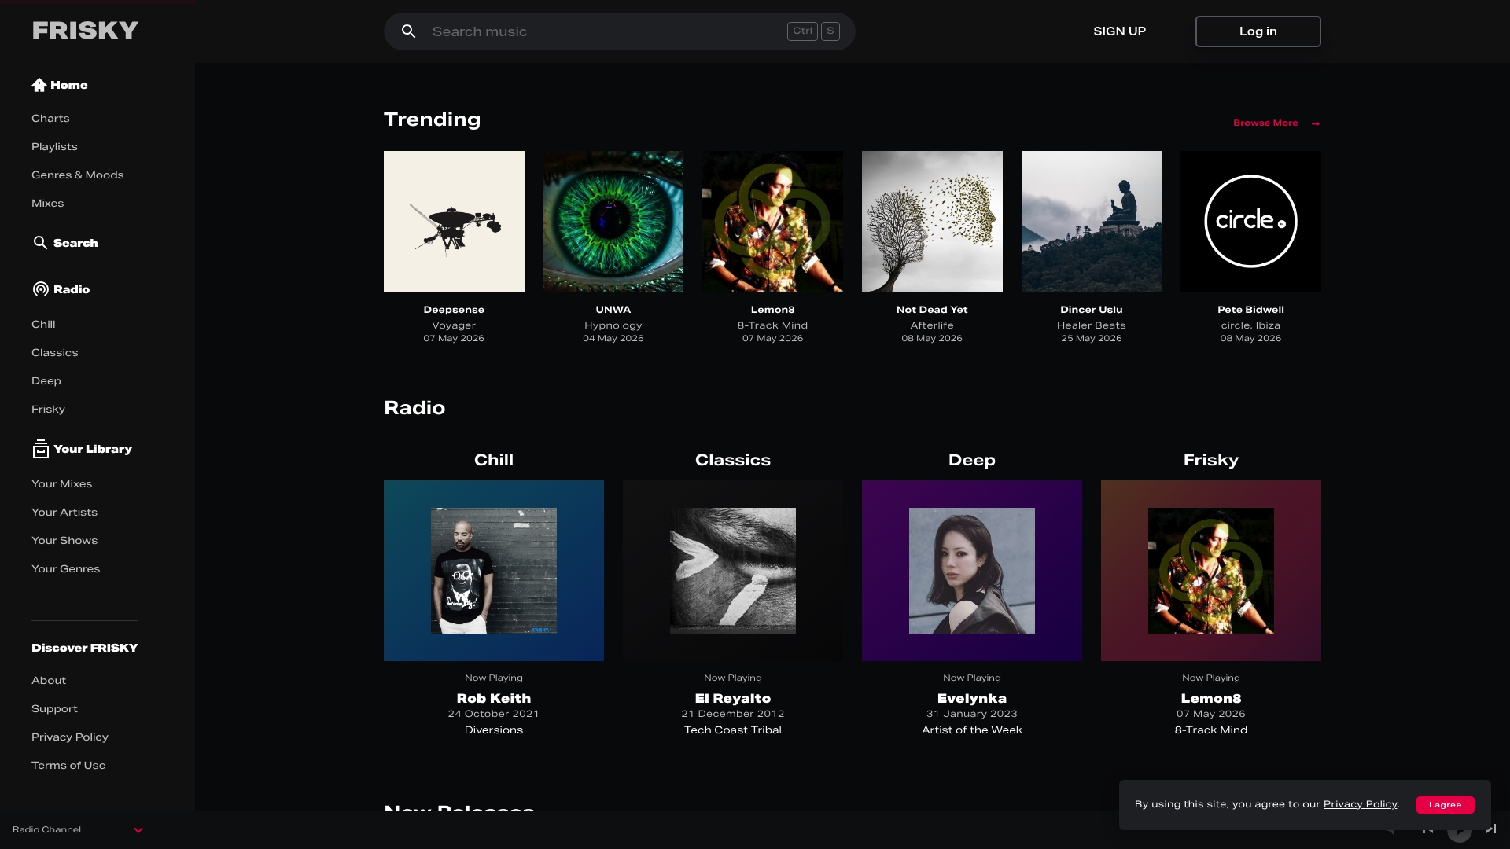
Task: Open UNWA Hypnology green eye cover
Action: [x=613, y=221]
